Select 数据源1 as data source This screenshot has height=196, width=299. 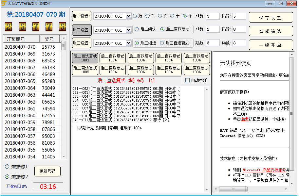click(7, 167)
